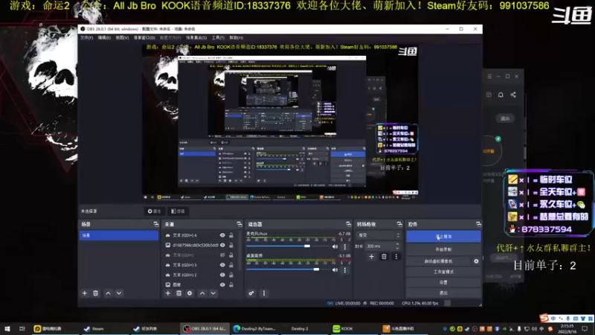The height and width of the screenshot is (335, 595).
Task: Open source 属性 properties button above panels
Action: [x=155, y=211]
